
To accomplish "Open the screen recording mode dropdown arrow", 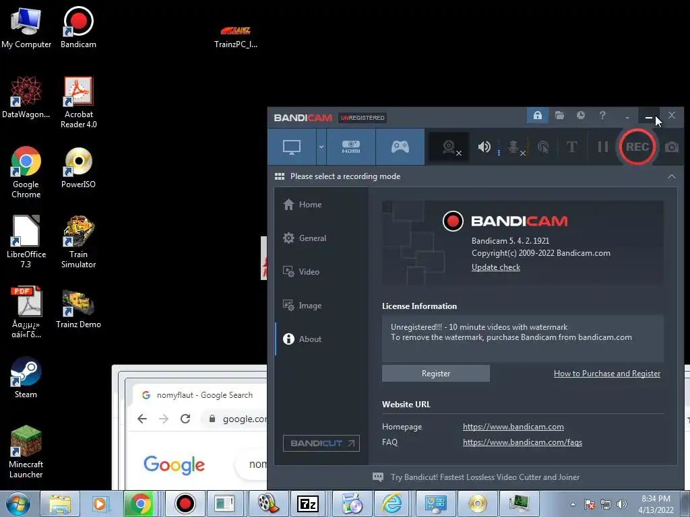I will (321, 147).
